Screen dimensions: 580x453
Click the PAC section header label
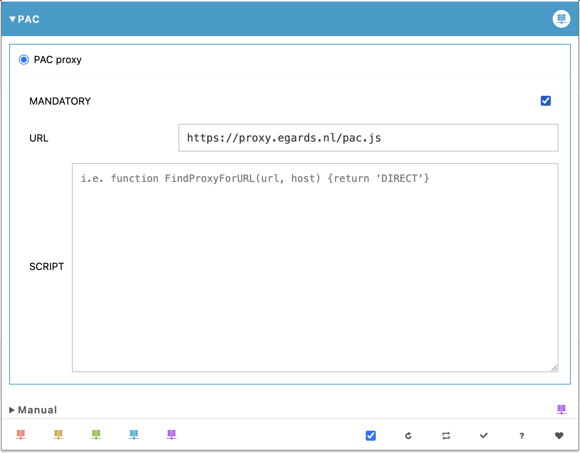[29, 19]
